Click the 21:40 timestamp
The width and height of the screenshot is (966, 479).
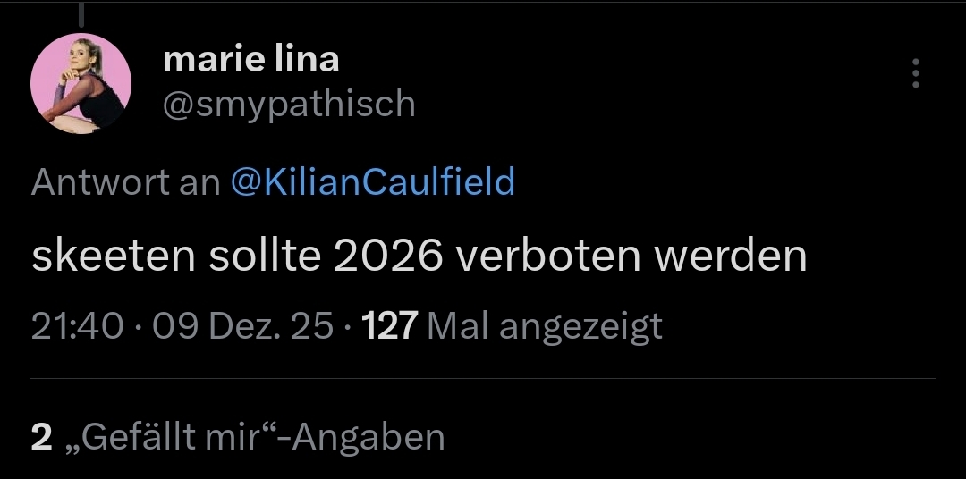tap(77, 326)
